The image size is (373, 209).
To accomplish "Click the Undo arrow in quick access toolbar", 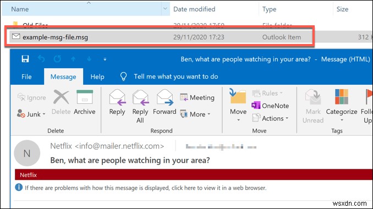I will 41,59.
